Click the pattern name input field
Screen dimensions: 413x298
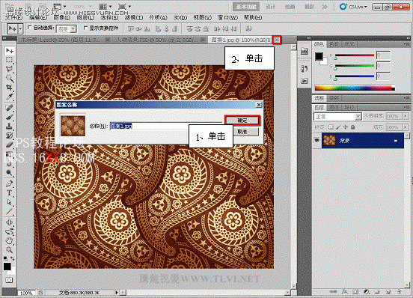[166, 126]
